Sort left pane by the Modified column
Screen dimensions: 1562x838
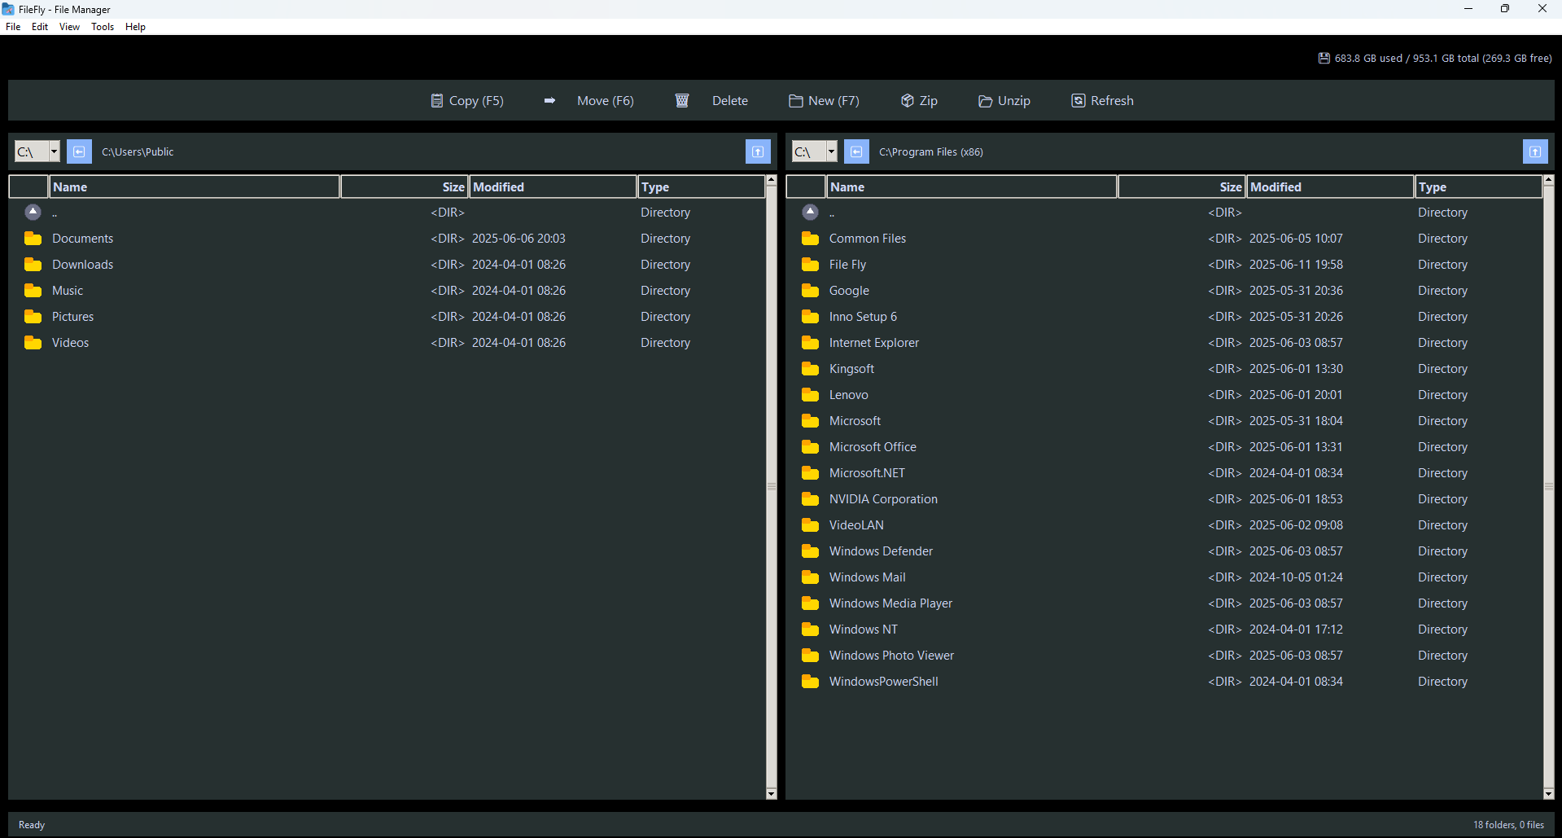tap(498, 186)
